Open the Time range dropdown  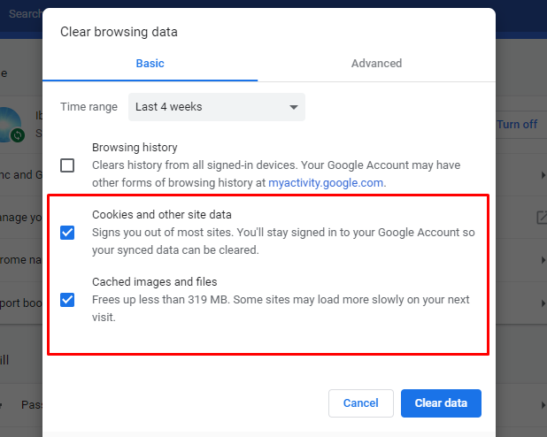[x=217, y=107]
